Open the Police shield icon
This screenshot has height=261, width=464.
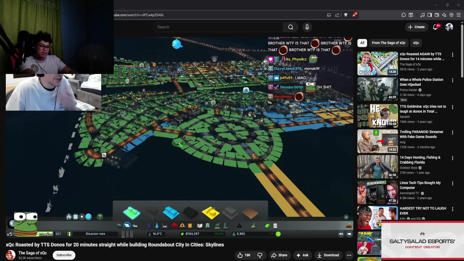tap(190, 225)
